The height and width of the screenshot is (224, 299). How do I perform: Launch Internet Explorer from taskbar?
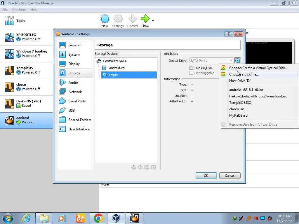click(26, 218)
